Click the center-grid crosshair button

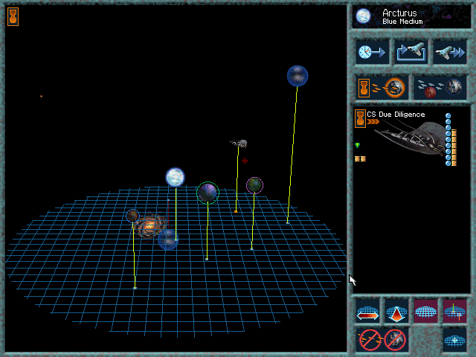coord(454,340)
